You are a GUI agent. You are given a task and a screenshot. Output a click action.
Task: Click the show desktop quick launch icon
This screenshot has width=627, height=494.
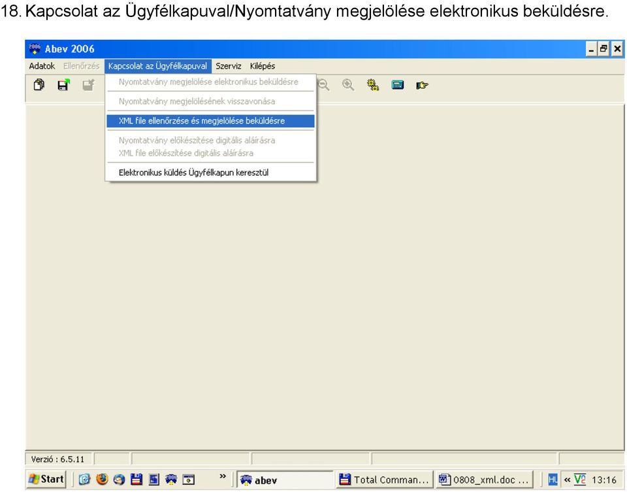click(188, 479)
